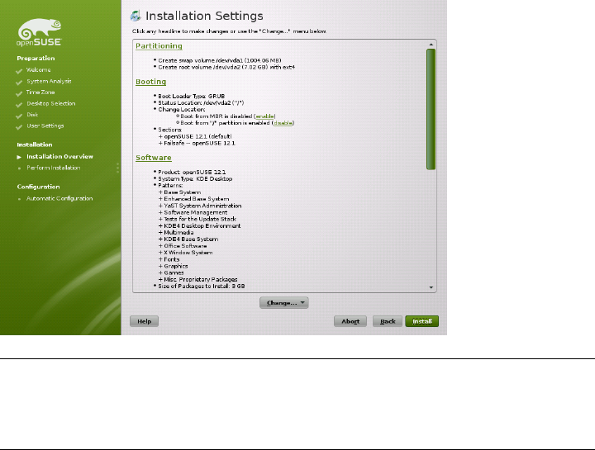Click the checkmark beside System Analysis

coord(19,83)
